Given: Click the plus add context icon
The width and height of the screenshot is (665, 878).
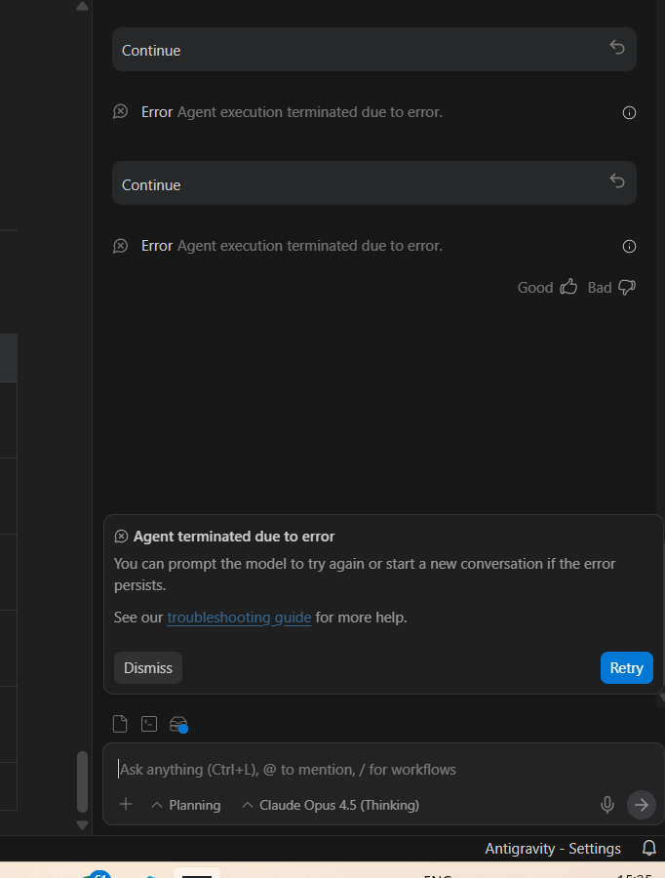Looking at the screenshot, I should tap(126, 805).
